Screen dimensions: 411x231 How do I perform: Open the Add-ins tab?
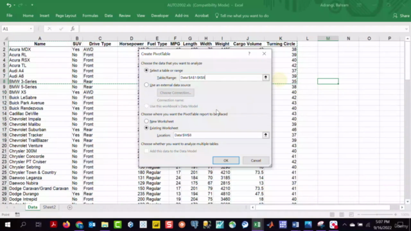pos(182,15)
